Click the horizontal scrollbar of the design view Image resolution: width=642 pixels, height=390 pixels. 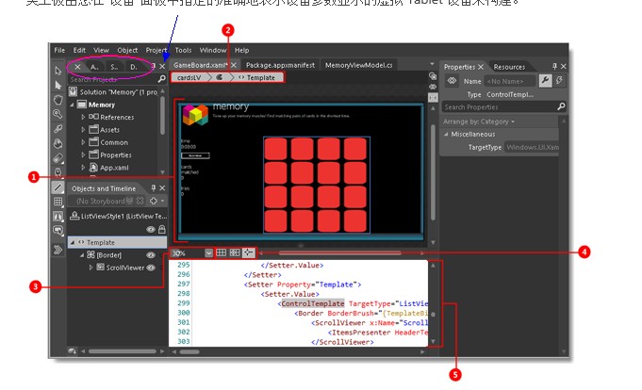339,252
